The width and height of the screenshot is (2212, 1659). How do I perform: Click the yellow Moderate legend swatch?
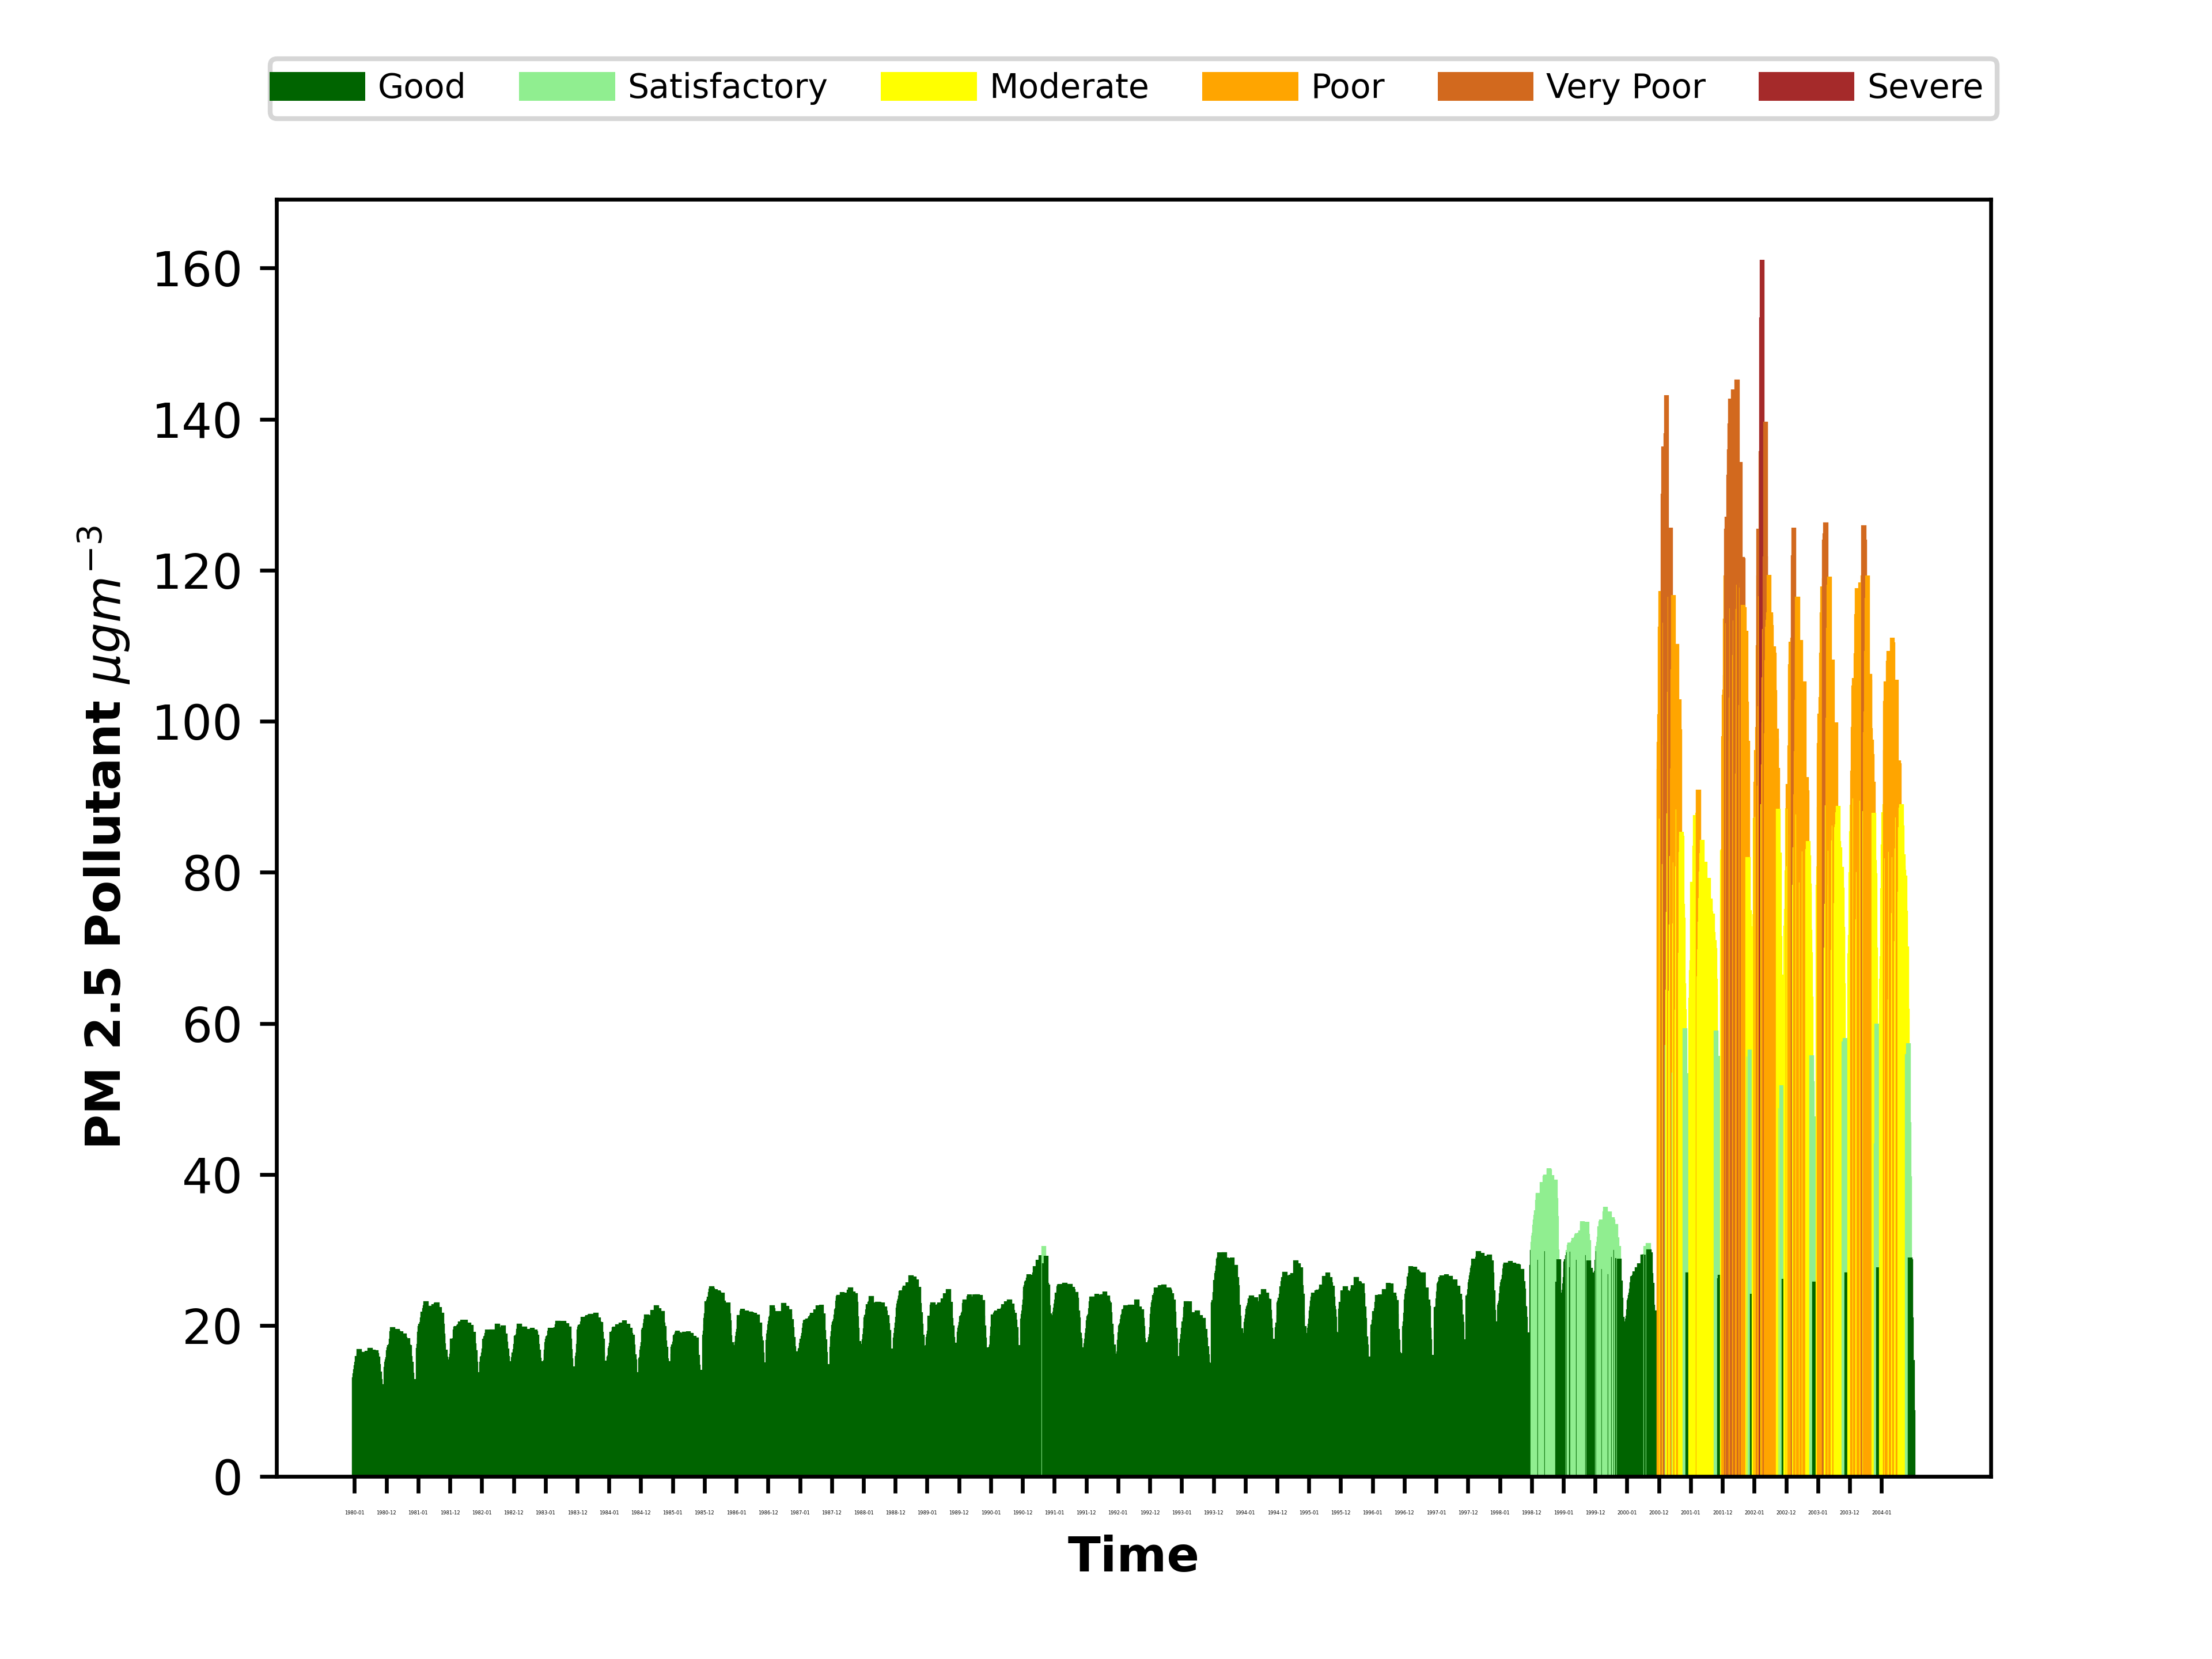tap(928, 87)
